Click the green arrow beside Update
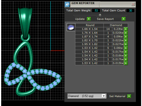142x106 pixels. (x=89, y=19)
